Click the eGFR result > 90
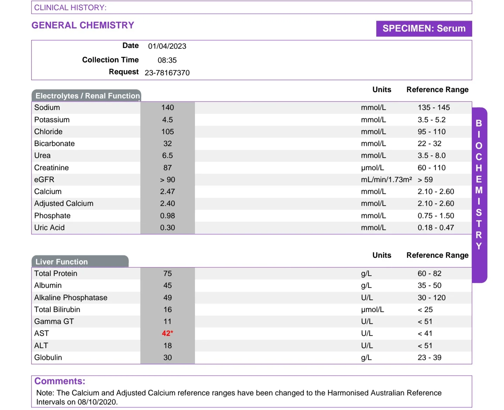This screenshot has height=410, width=504. point(168,180)
